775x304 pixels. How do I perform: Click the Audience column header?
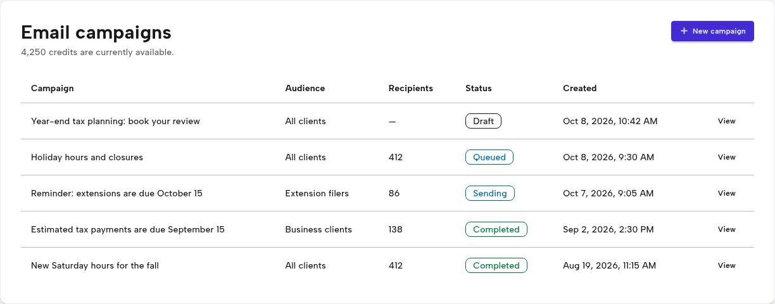coord(305,88)
